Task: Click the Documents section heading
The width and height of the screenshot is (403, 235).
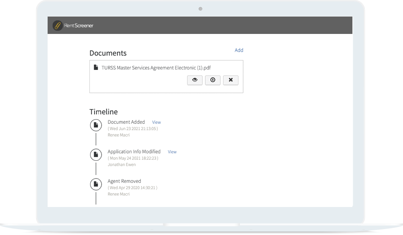Action: 108,53
